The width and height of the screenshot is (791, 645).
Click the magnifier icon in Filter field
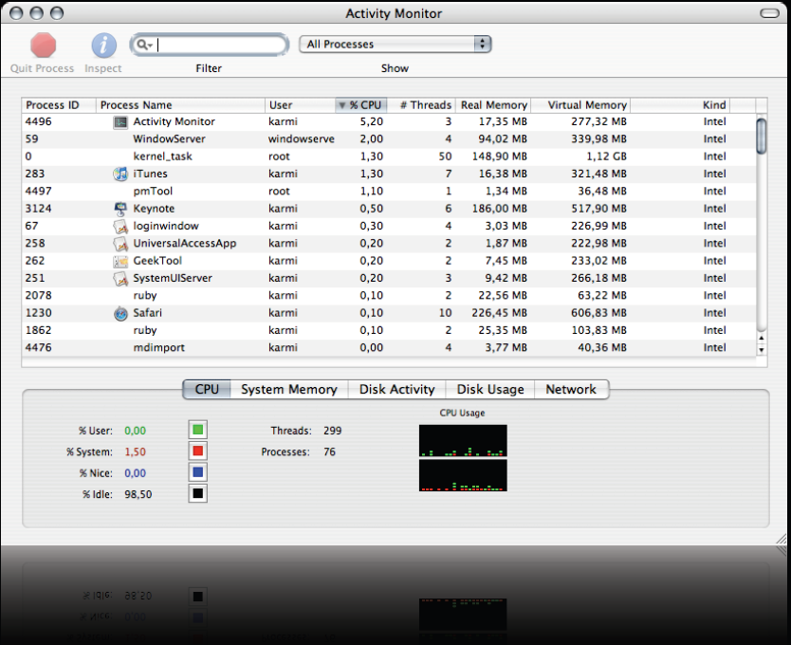click(x=144, y=45)
